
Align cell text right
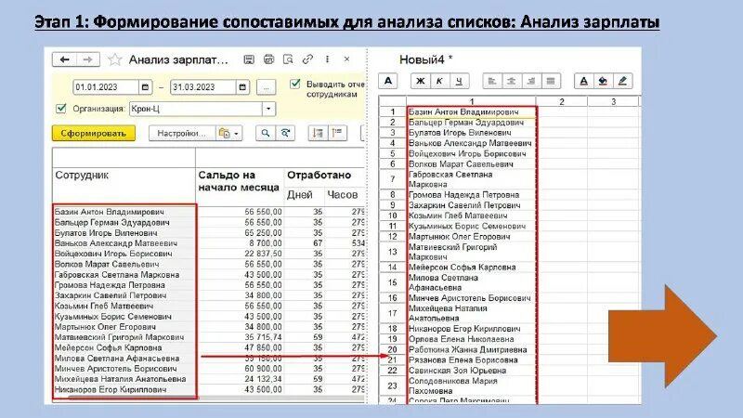coord(530,81)
